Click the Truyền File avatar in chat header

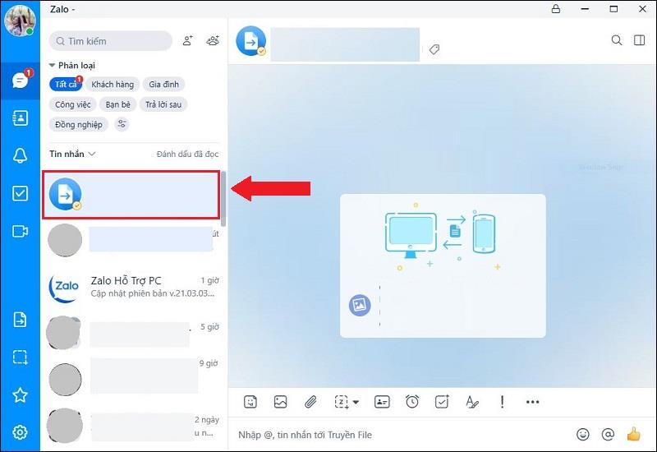(251, 41)
